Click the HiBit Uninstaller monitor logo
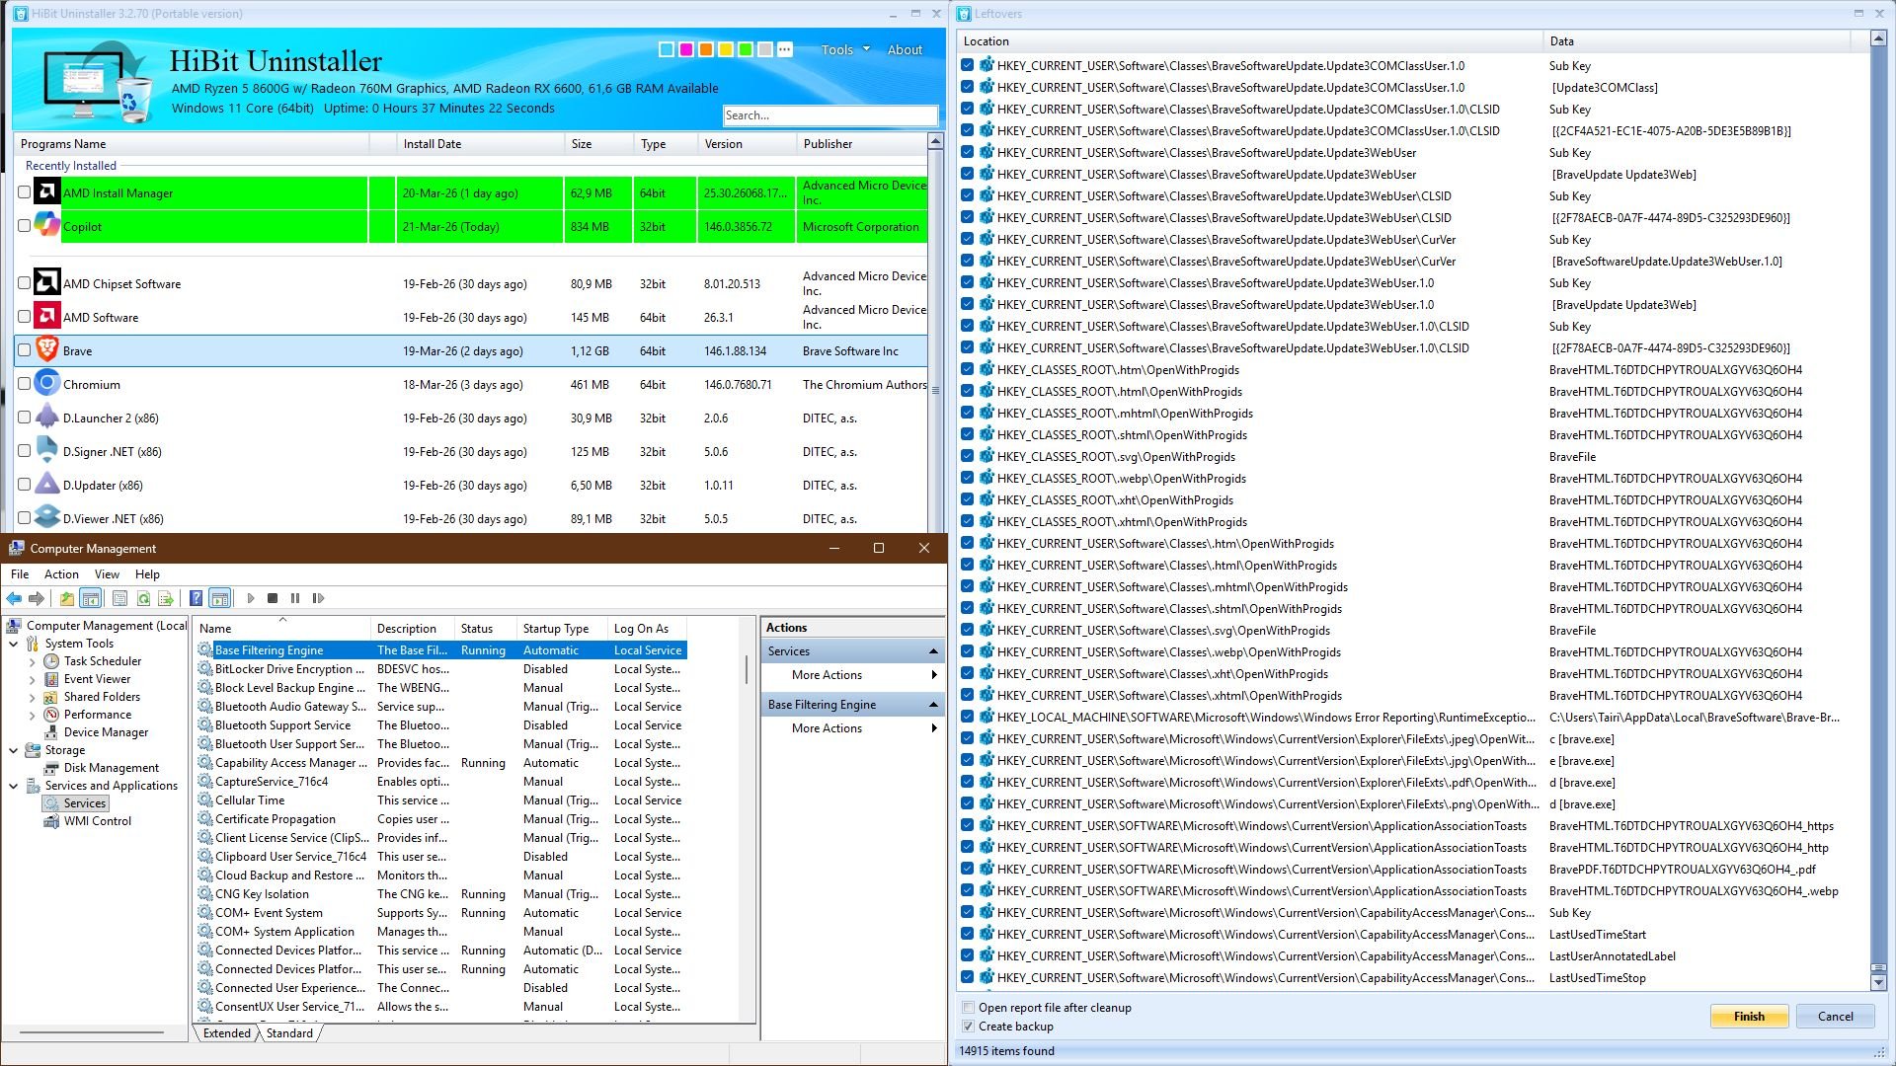The image size is (1896, 1066). pyautogui.click(x=98, y=82)
